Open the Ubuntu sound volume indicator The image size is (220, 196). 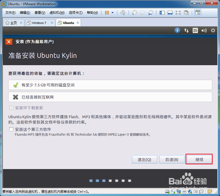[x=204, y=31]
